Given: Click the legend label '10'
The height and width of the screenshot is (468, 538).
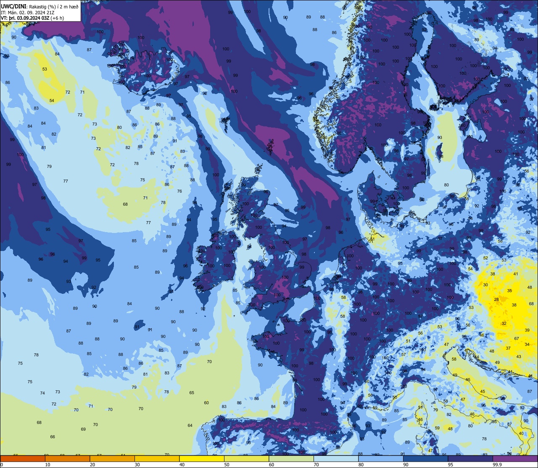Looking at the screenshot, I should (x=47, y=465).
